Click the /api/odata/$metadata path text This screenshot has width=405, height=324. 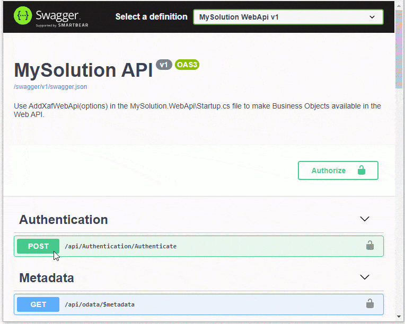point(100,304)
